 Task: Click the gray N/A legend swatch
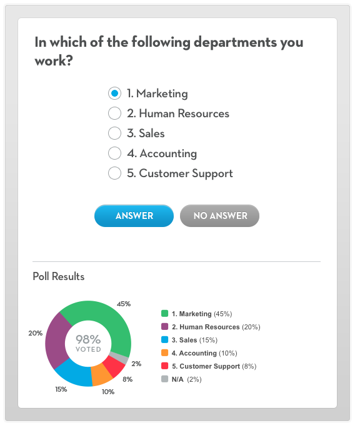(x=165, y=379)
